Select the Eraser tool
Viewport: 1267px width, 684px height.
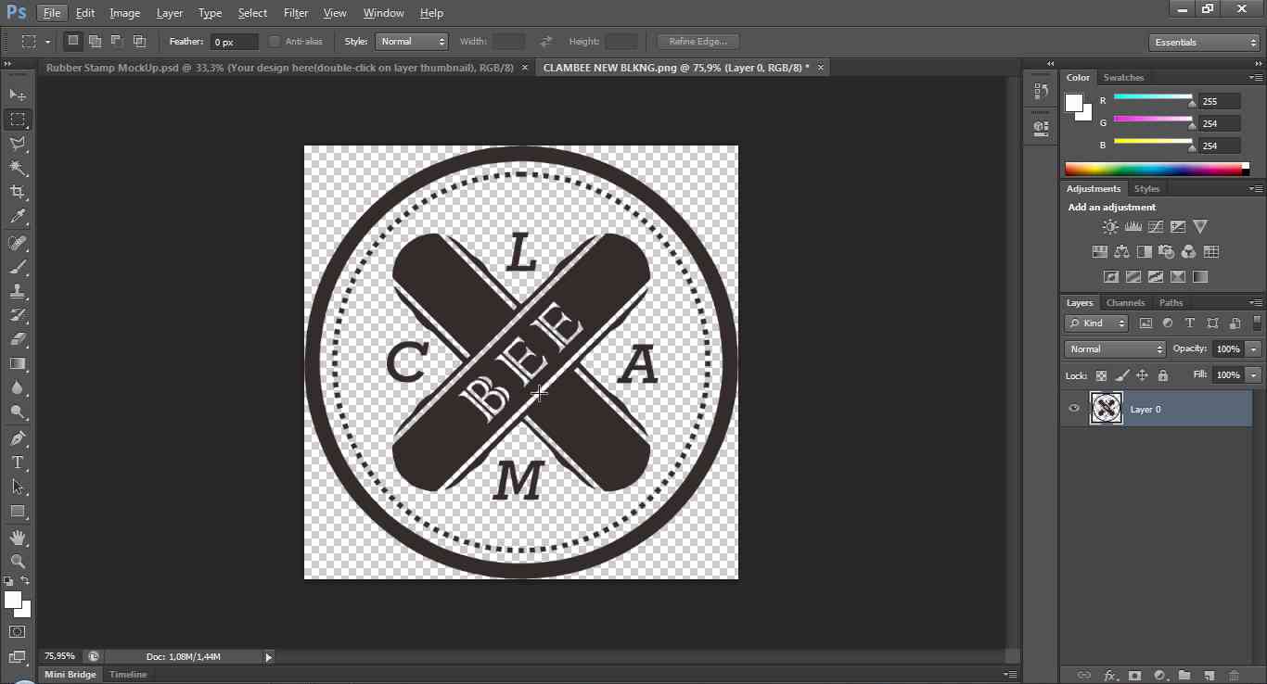(x=17, y=340)
